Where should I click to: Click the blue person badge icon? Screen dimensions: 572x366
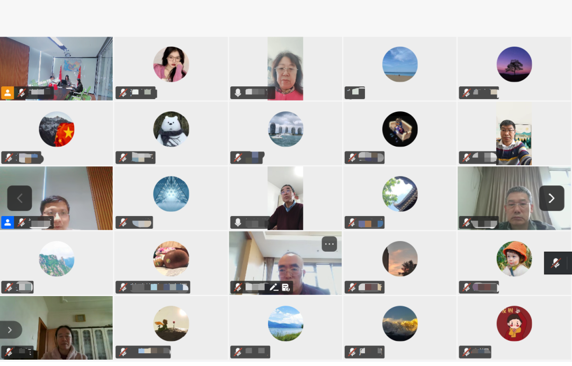click(7, 222)
